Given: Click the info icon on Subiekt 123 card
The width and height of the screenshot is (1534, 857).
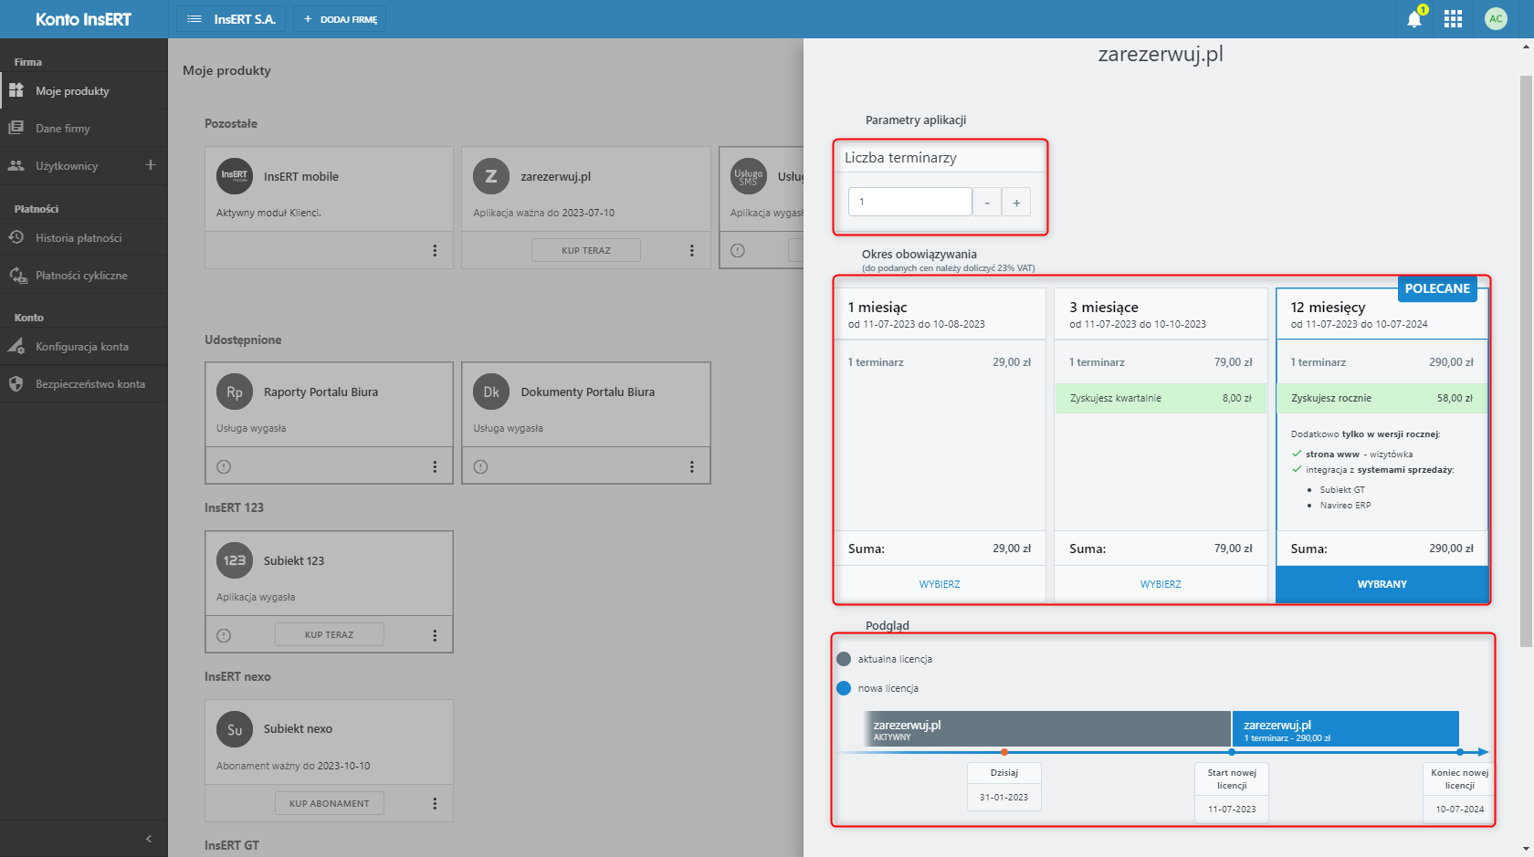Looking at the screenshot, I should pyautogui.click(x=224, y=635).
